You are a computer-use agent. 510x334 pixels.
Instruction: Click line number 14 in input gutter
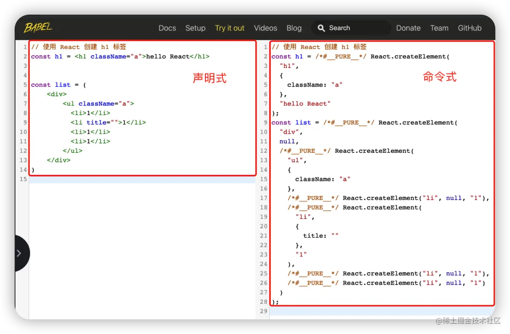pyautogui.click(x=23, y=170)
